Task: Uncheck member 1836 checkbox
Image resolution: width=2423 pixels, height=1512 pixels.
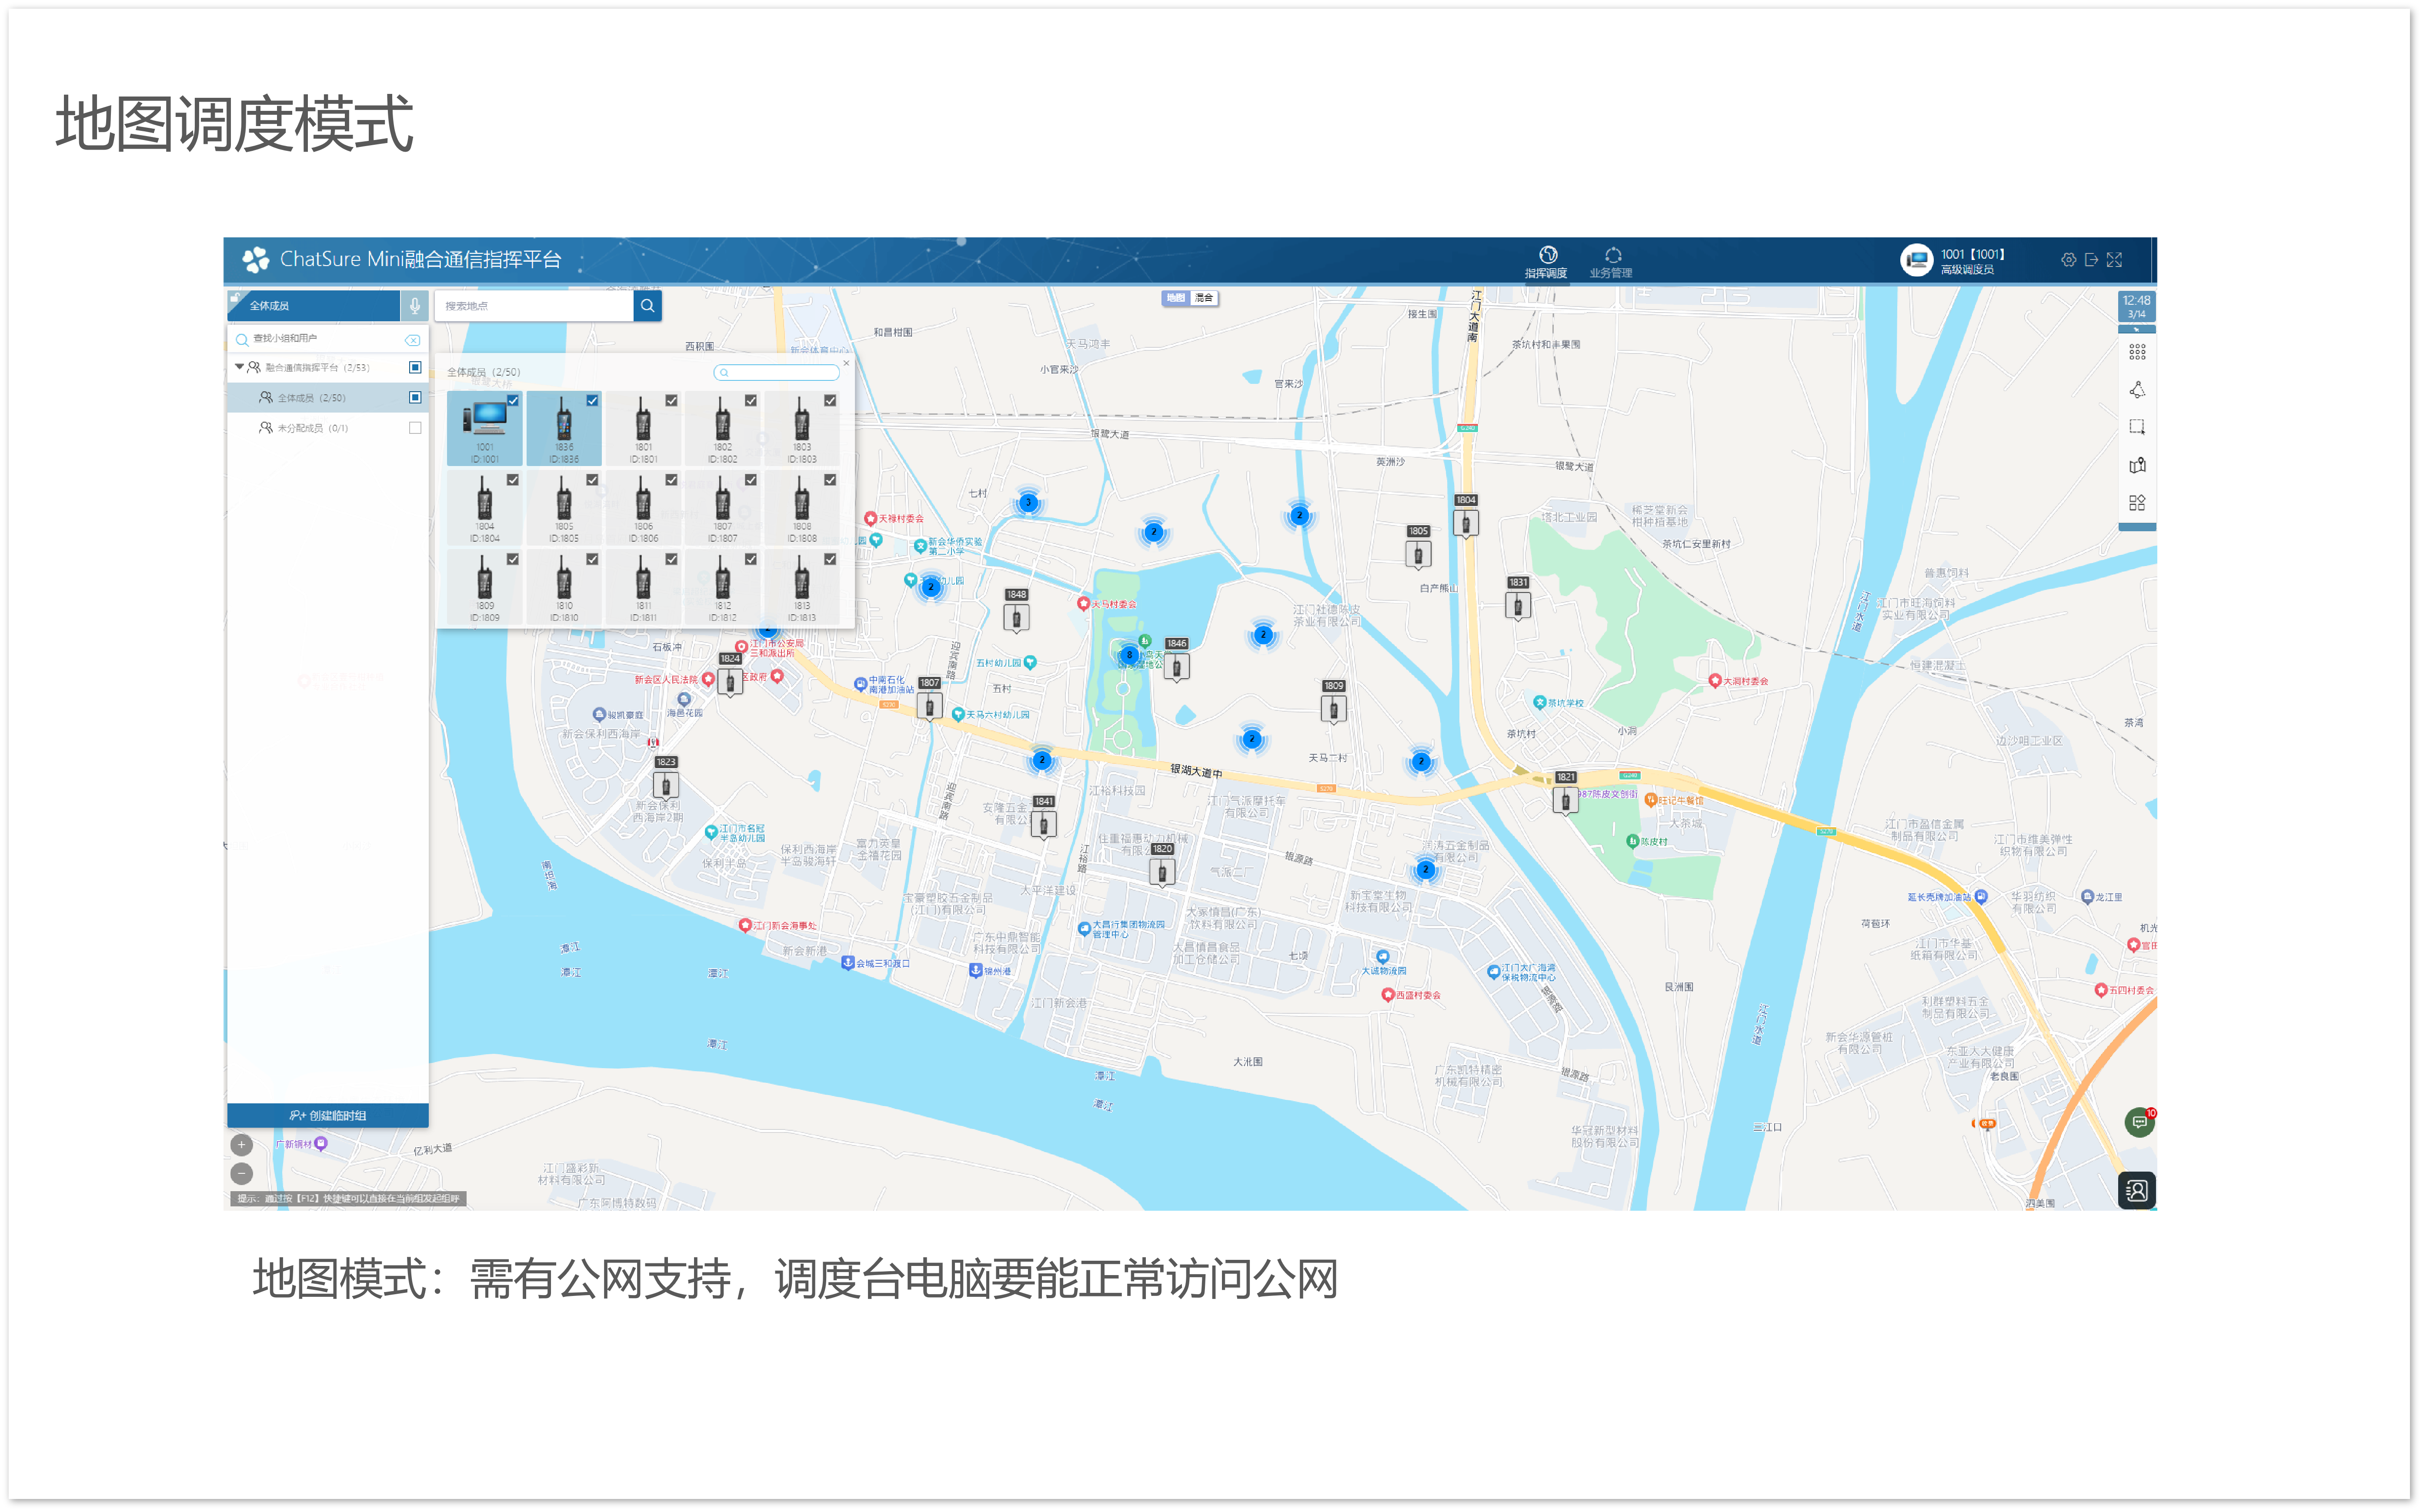Action: click(x=592, y=400)
